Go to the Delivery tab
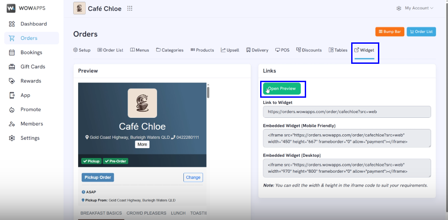Image resolution: width=448 pixels, height=220 pixels. (x=257, y=50)
